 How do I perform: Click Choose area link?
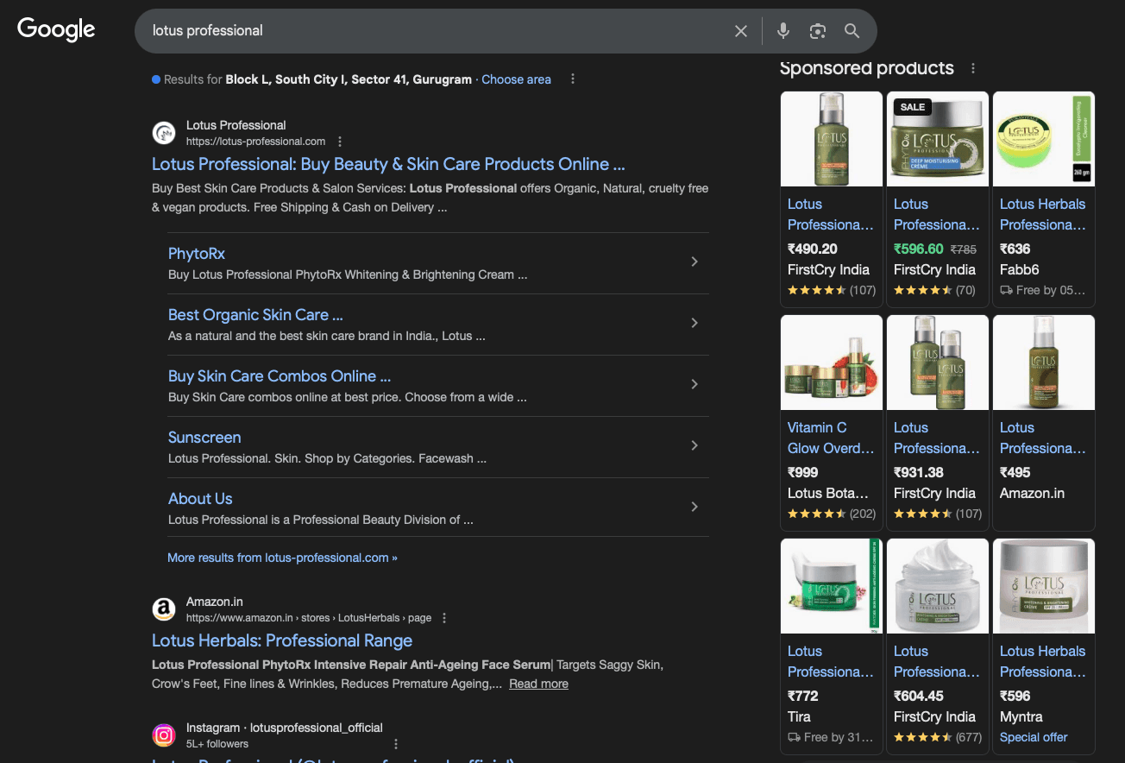[516, 79]
